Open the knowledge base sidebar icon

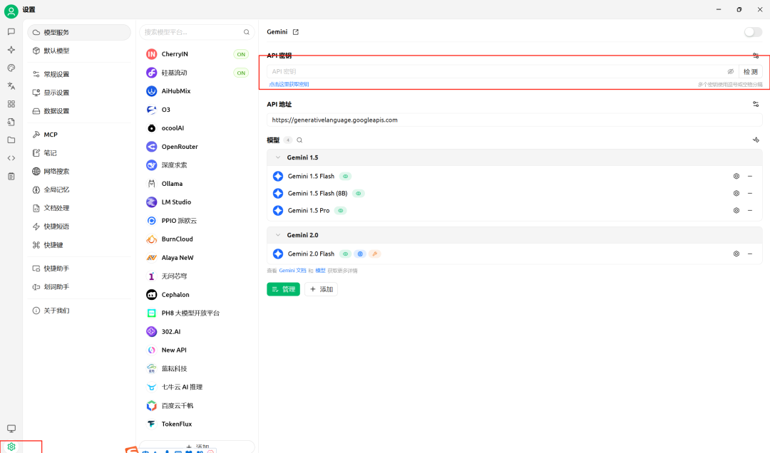pos(11,122)
